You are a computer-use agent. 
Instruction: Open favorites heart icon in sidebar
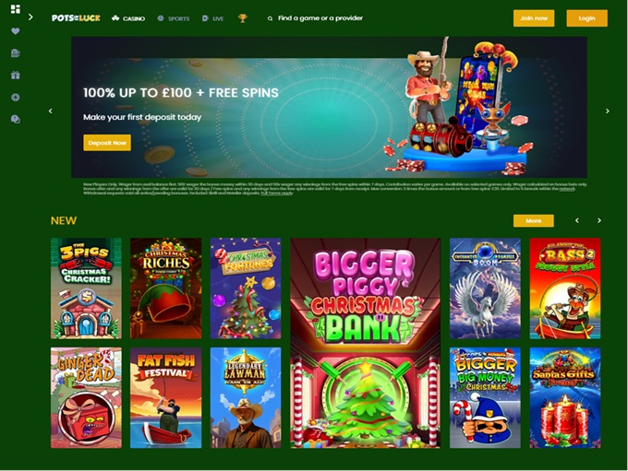click(x=16, y=31)
